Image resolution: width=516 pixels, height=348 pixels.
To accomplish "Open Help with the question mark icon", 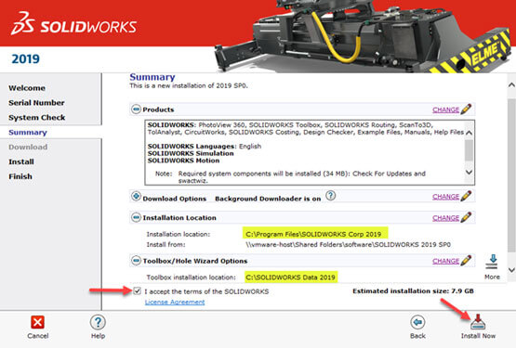I will (x=98, y=322).
